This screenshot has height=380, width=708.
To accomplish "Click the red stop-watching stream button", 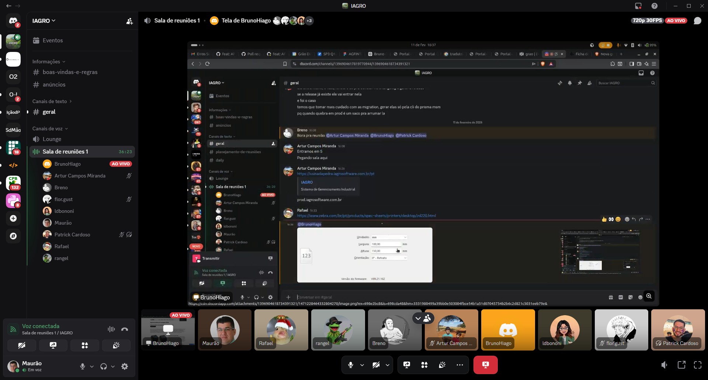I will [485, 365].
